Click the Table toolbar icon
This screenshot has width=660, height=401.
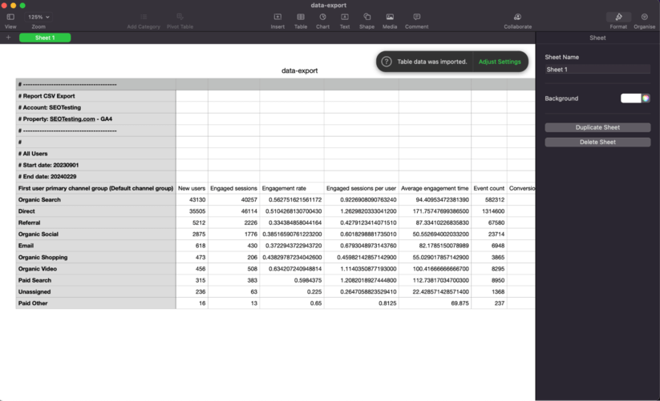[300, 17]
